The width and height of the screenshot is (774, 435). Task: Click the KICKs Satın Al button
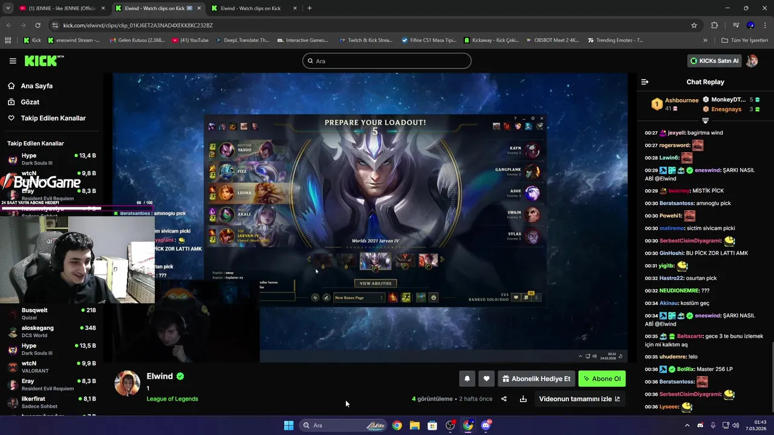tap(715, 61)
